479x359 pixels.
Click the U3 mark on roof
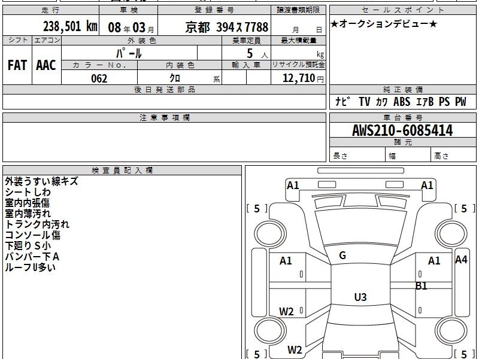pyautogui.click(x=360, y=297)
